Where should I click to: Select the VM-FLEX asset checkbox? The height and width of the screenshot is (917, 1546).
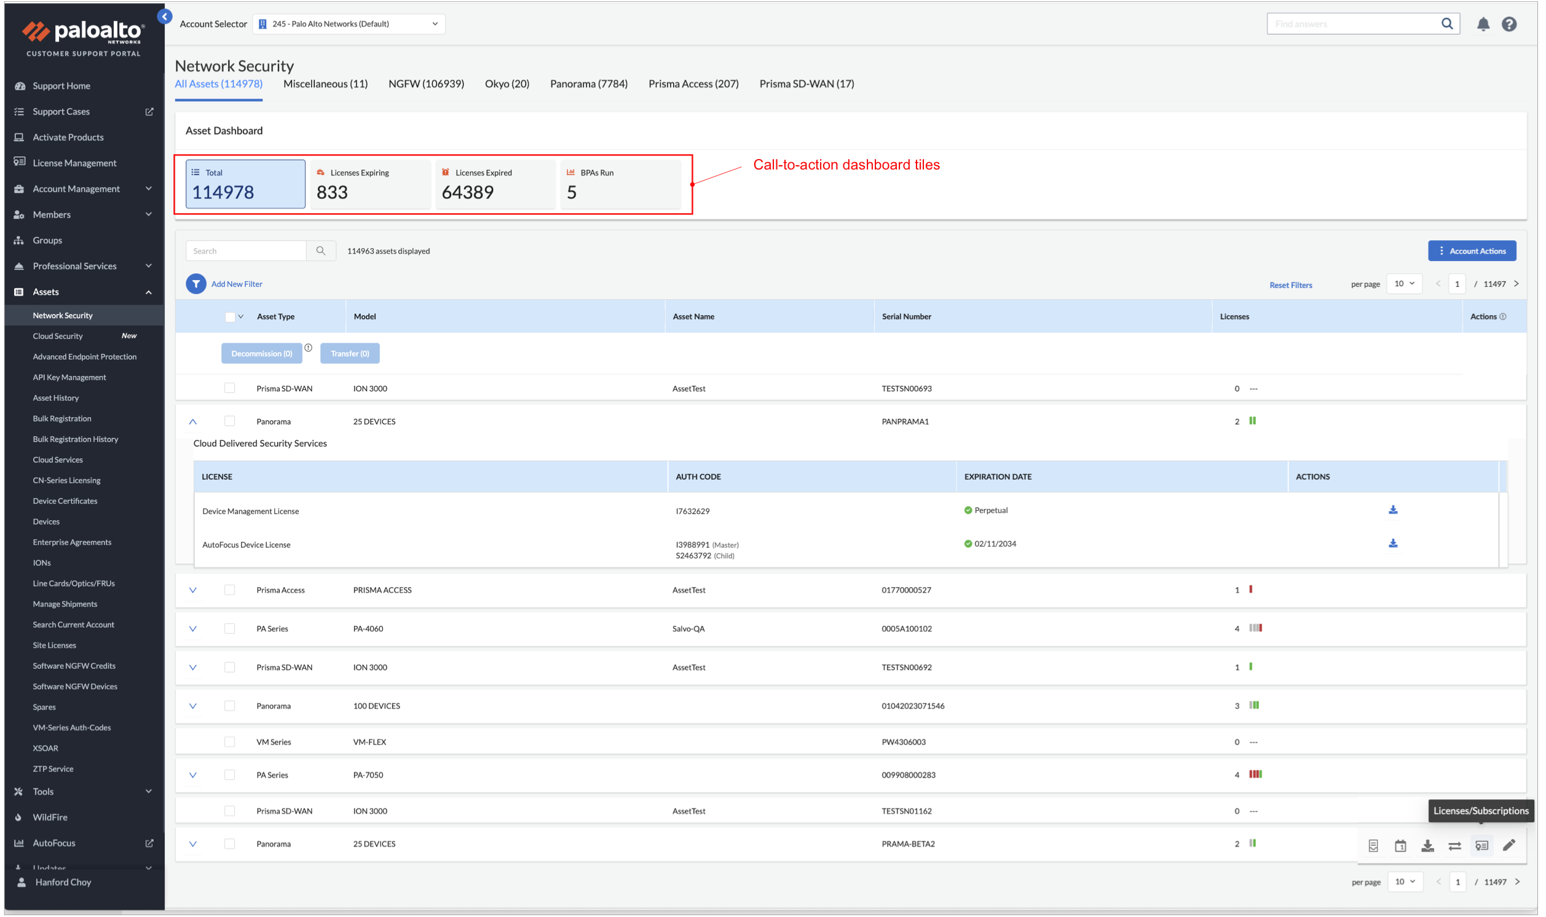[x=229, y=741]
